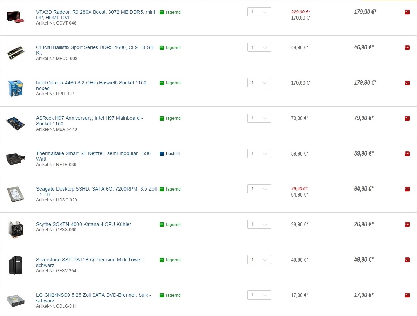This screenshot has height=316, width=417.
Task: Click green stock icon for ASRock H97
Action: click(162, 118)
